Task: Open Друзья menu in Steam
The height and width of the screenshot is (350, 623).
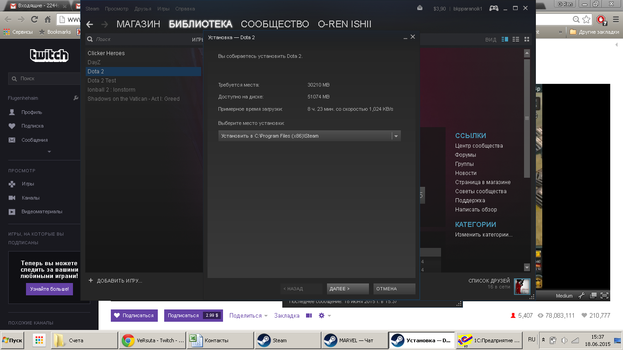Action: 143,9
